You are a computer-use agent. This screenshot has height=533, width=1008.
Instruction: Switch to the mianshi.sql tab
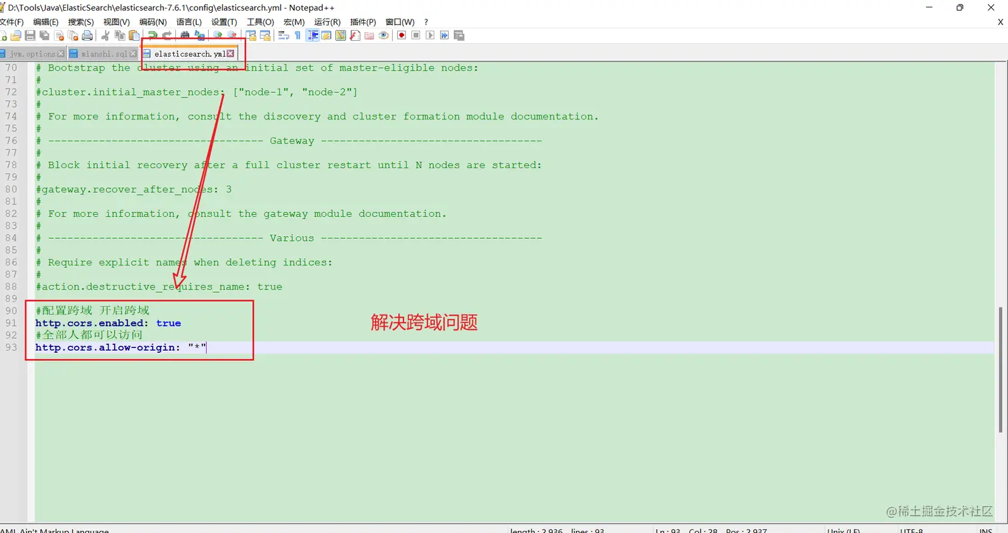tap(103, 53)
